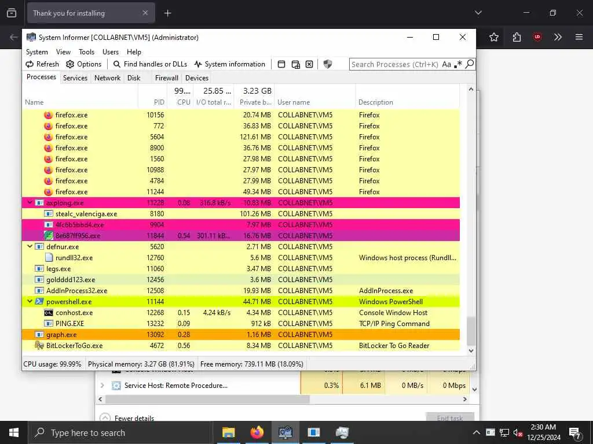
Task: Select the Processes tab
Action: [x=41, y=77]
